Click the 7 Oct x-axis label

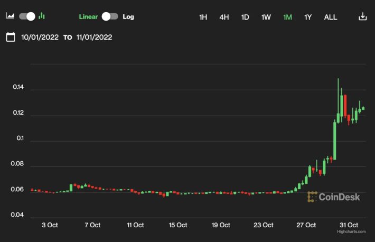[x=92, y=225]
